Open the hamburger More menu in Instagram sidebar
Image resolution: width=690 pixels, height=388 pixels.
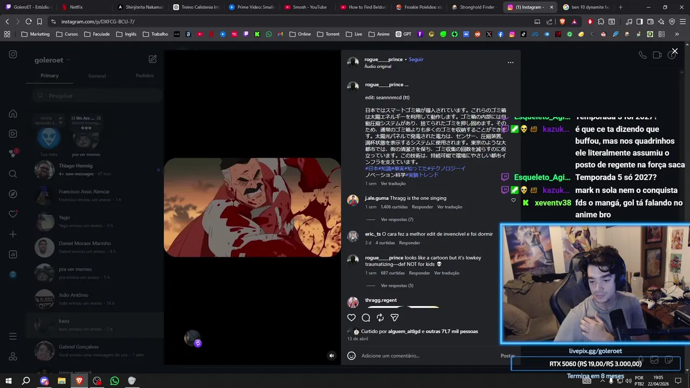pos(13,336)
